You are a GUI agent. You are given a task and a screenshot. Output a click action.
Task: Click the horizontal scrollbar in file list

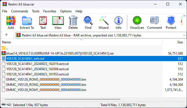(63, 99)
